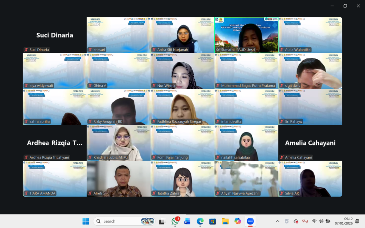This screenshot has height=228, width=365.
Task: Select Sri Sumarni PAUD Unsri video tile
Action: (246, 35)
